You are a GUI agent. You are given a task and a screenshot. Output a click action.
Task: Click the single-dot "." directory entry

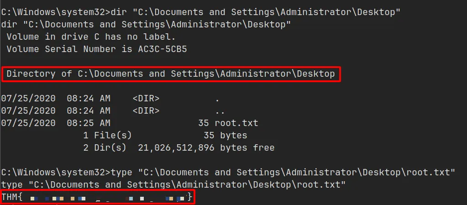pyautogui.click(x=217, y=98)
